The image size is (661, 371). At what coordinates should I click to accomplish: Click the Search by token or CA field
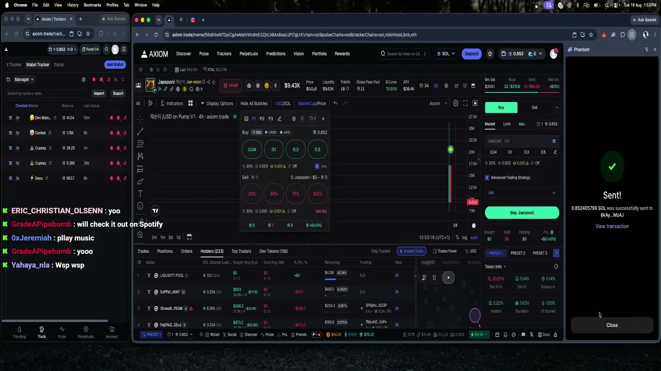coord(404,54)
